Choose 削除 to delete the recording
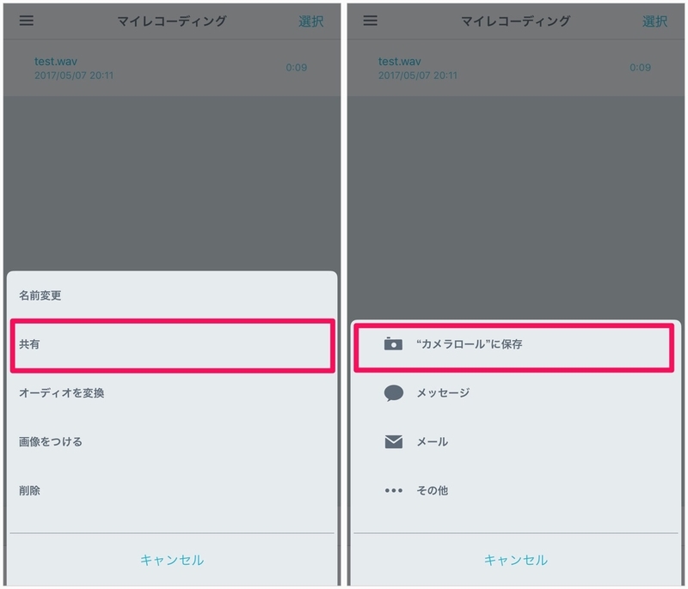This screenshot has height=589, width=688. (172, 490)
